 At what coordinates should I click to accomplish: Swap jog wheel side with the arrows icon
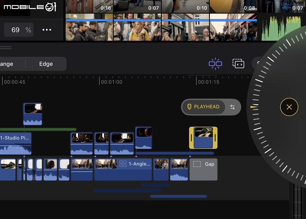point(232,107)
